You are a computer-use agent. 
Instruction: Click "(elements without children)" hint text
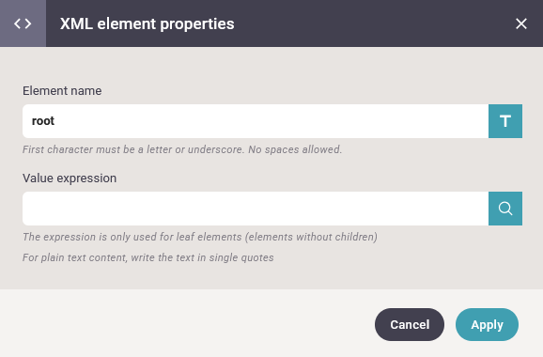(311, 237)
